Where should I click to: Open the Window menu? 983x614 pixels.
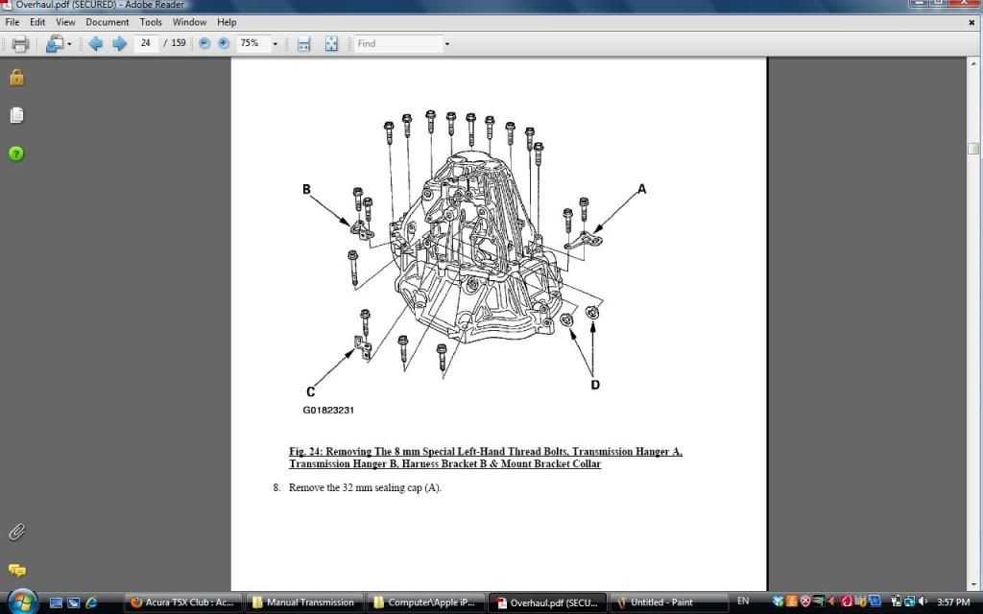pos(189,22)
